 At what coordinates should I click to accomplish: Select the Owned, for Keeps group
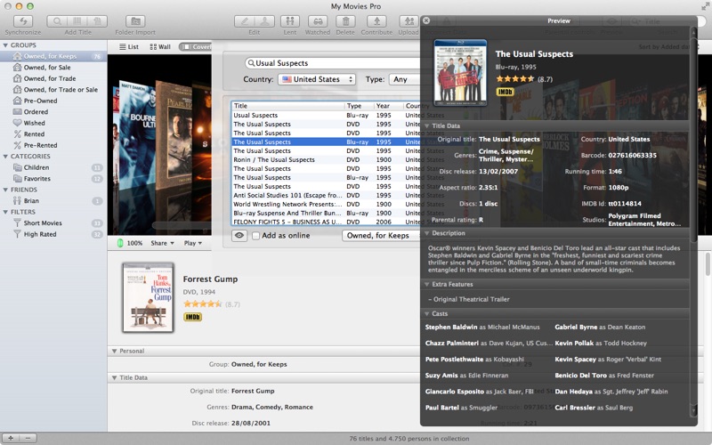(x=53, y=56)
